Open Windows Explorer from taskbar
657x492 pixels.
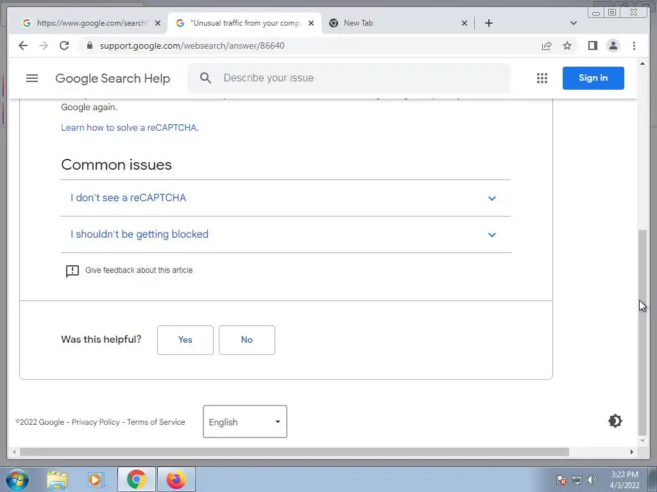coord(57,480)
